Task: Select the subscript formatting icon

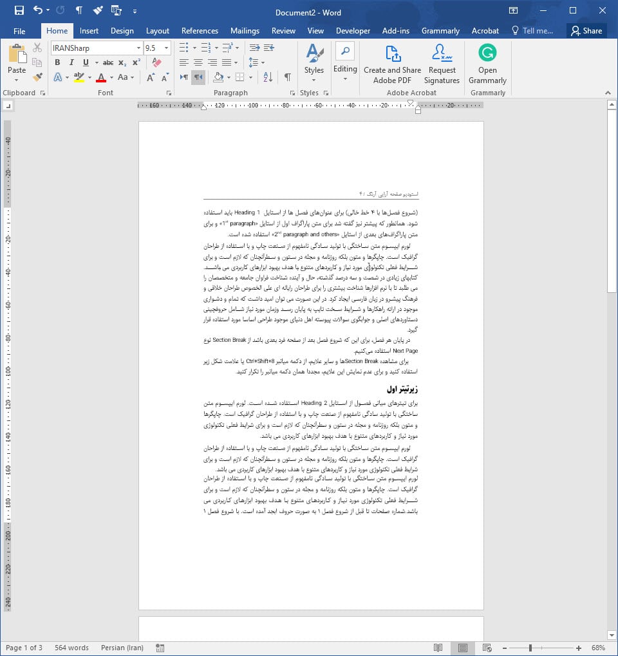Action: pos(121,62)
